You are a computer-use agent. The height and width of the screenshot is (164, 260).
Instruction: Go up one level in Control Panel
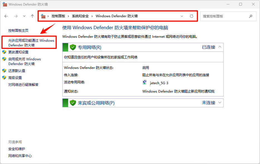coord(32,16)
